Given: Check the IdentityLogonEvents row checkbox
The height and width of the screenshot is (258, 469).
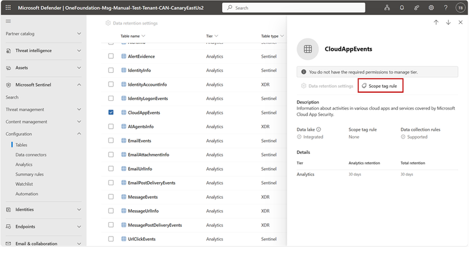Looking at the screenshot, I should (x=111, y=98).
